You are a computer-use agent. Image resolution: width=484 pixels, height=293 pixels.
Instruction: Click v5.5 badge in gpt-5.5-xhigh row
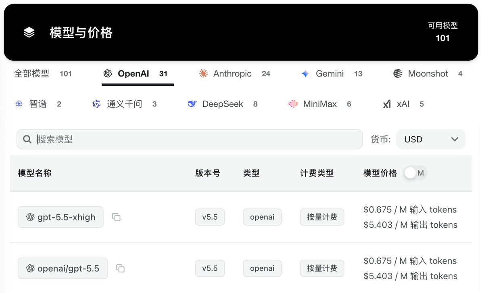click(210, 217)
